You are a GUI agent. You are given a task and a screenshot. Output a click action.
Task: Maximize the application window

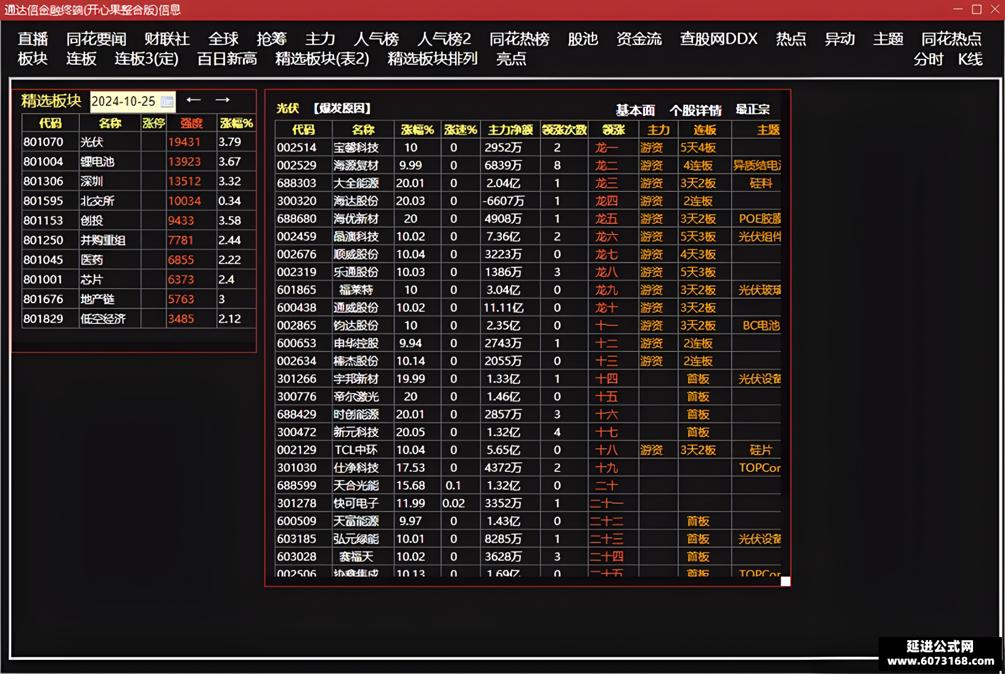[977, 9]
